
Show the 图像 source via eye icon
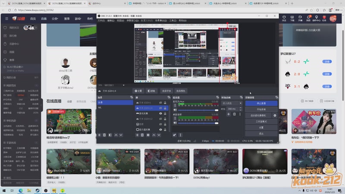[x=160, y=124]
